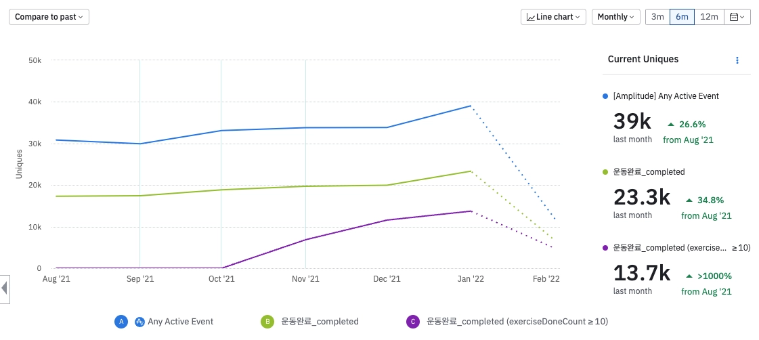Viewport: 759px width, 340px height.
Task: Click the Jan '22 peak on blue line
Action: pyautogui.click(x=471, y=106)
